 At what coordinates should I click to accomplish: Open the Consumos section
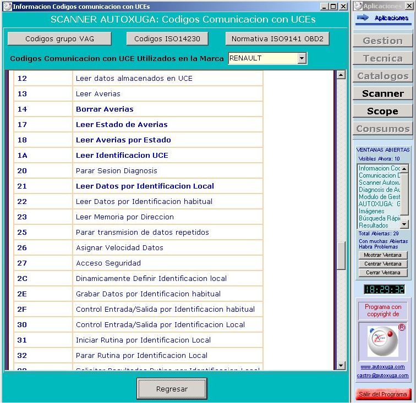(382, 129)
